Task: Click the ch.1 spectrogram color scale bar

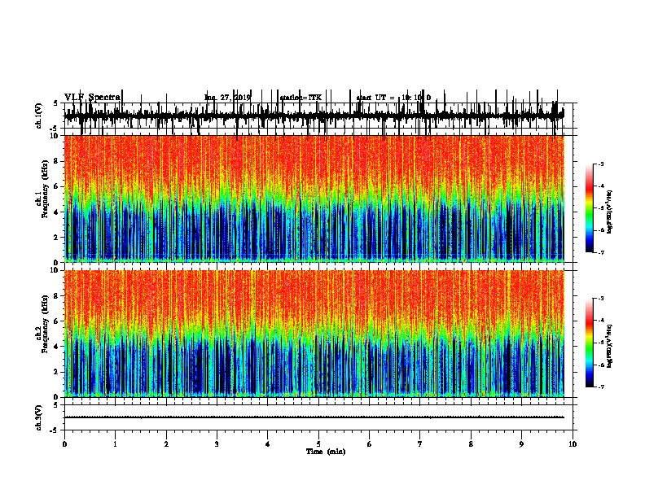Action: click(x=590, y=207)
